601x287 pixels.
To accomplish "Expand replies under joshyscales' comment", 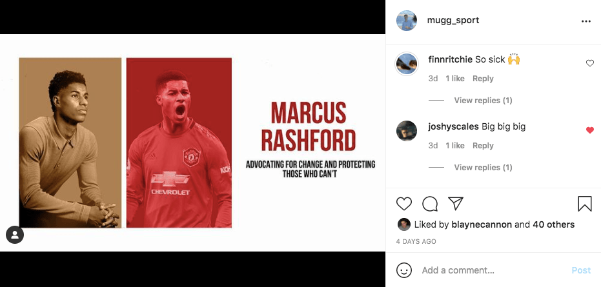I will tap(483, 168).
